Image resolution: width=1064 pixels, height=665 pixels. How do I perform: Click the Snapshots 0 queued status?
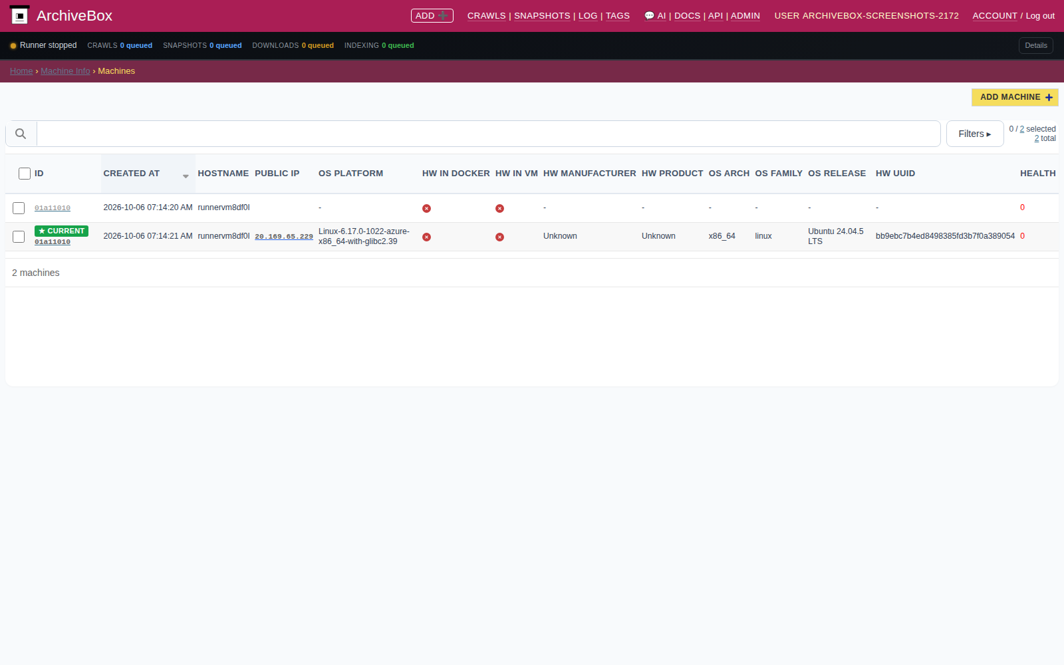click(202, 46)
